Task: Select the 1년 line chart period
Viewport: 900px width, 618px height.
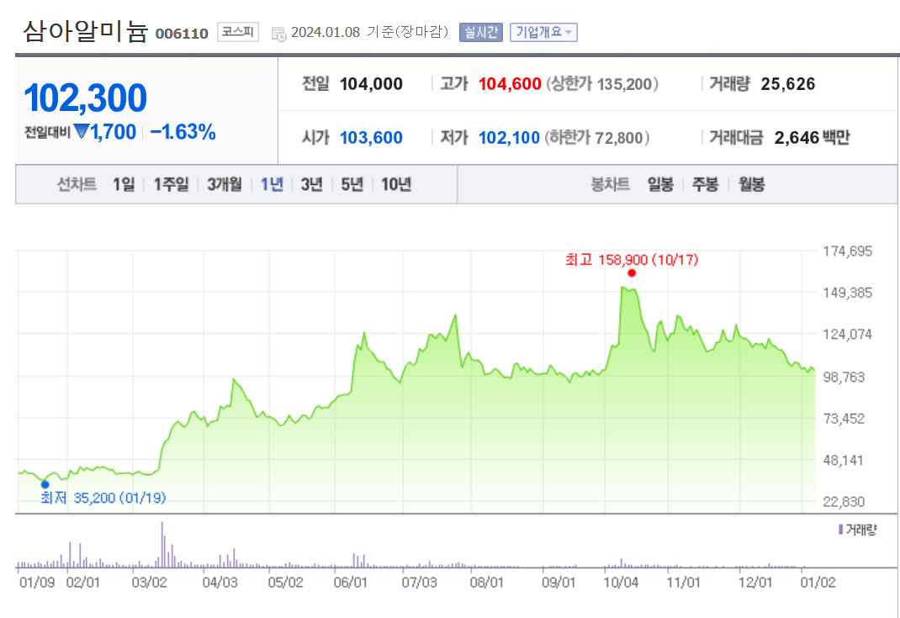Action: coord(272,184)
